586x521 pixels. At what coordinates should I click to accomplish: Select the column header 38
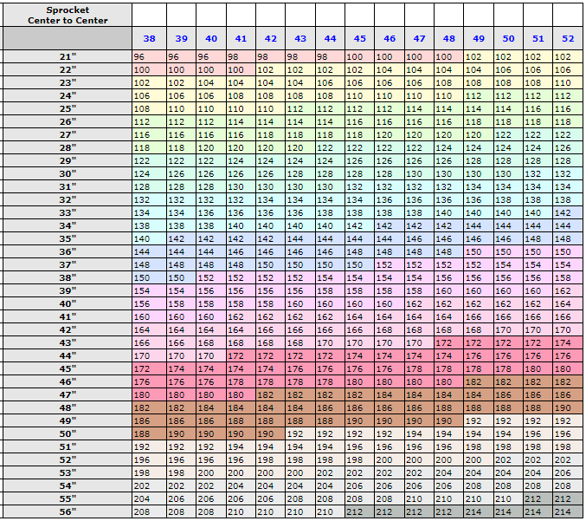150,38
